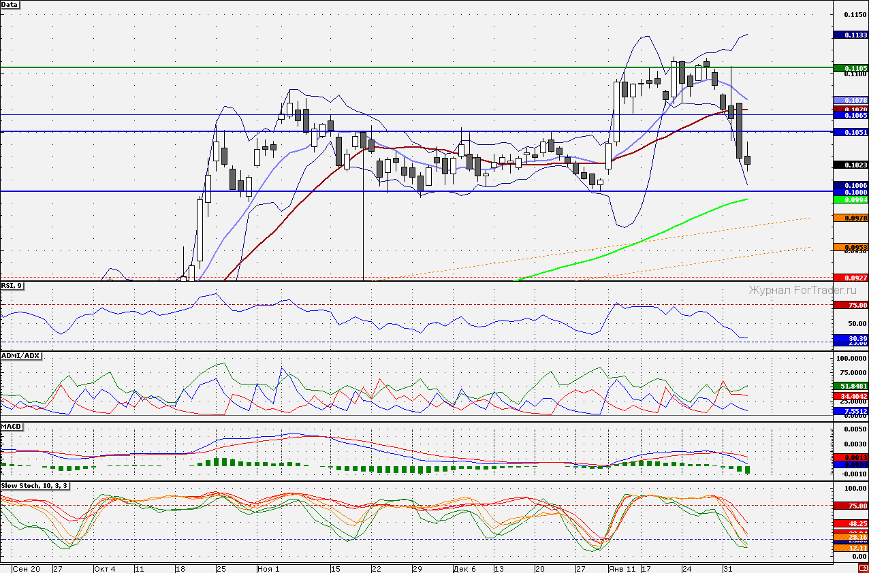The height and width of the screenshot is (573, 869).
Task: Select the Slow Stoch, 10, 3, 3 label
Action: tap(35, 487)
